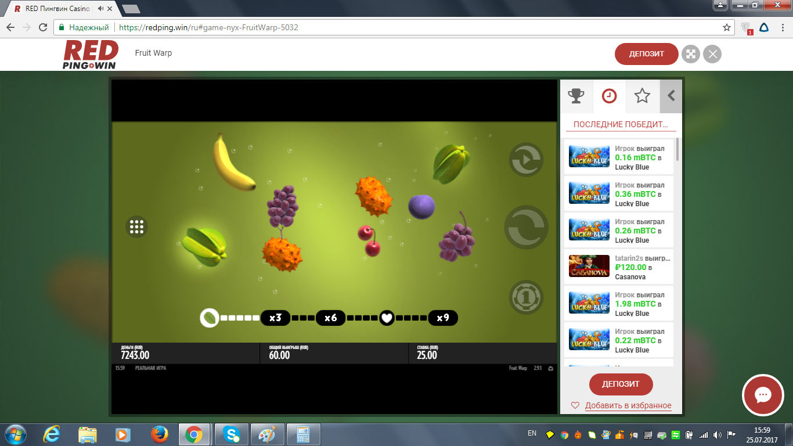Viewport: 793px width, 446px height.
Task: Click the 60.00 total win value
Action: coord(279,355)
